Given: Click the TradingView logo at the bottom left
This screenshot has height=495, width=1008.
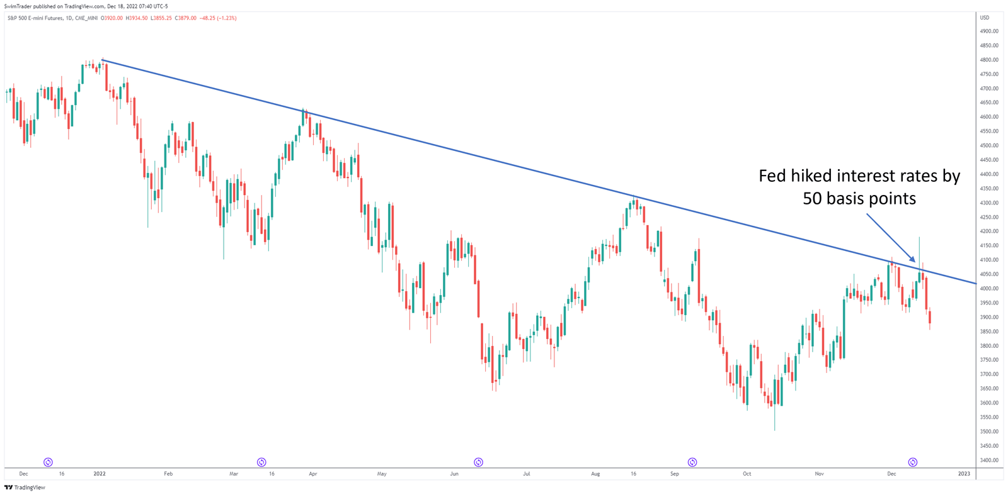Looking at the screenshot, I should [25, 487].
